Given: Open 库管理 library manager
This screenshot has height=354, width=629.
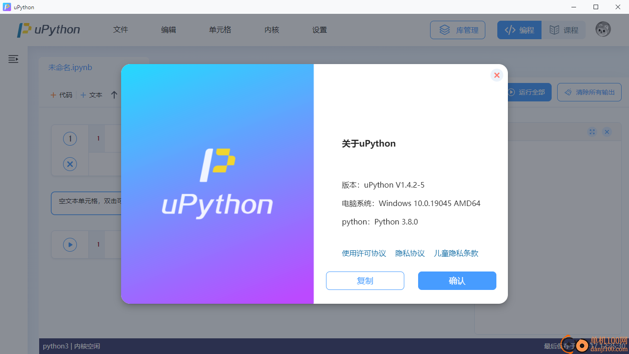Looking at the screenshot, I should click(457, 30).
